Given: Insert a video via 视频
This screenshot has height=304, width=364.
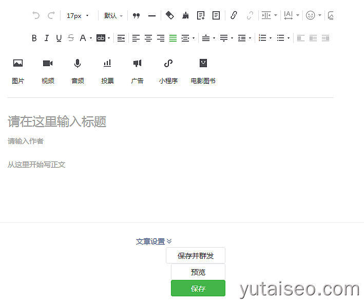Looking at the screenshot, I should click(48, 71).
